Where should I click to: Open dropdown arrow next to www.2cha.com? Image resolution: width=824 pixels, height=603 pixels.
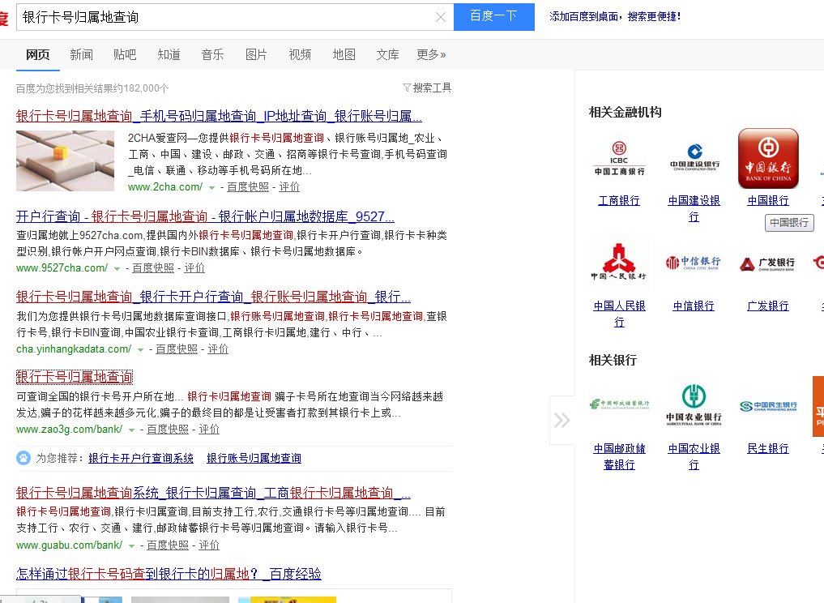pos(212,187)
